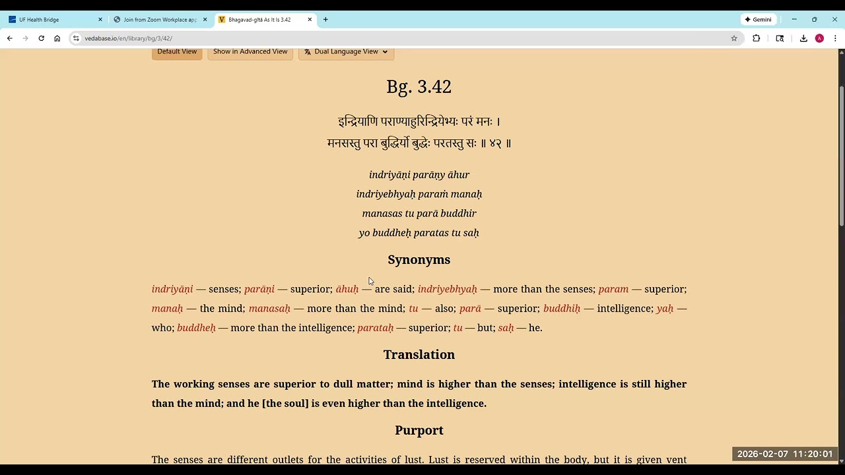The width and height of the screenshot is (845, 475).
Task: Click the Synonyms heading
Action: [419, 259]
